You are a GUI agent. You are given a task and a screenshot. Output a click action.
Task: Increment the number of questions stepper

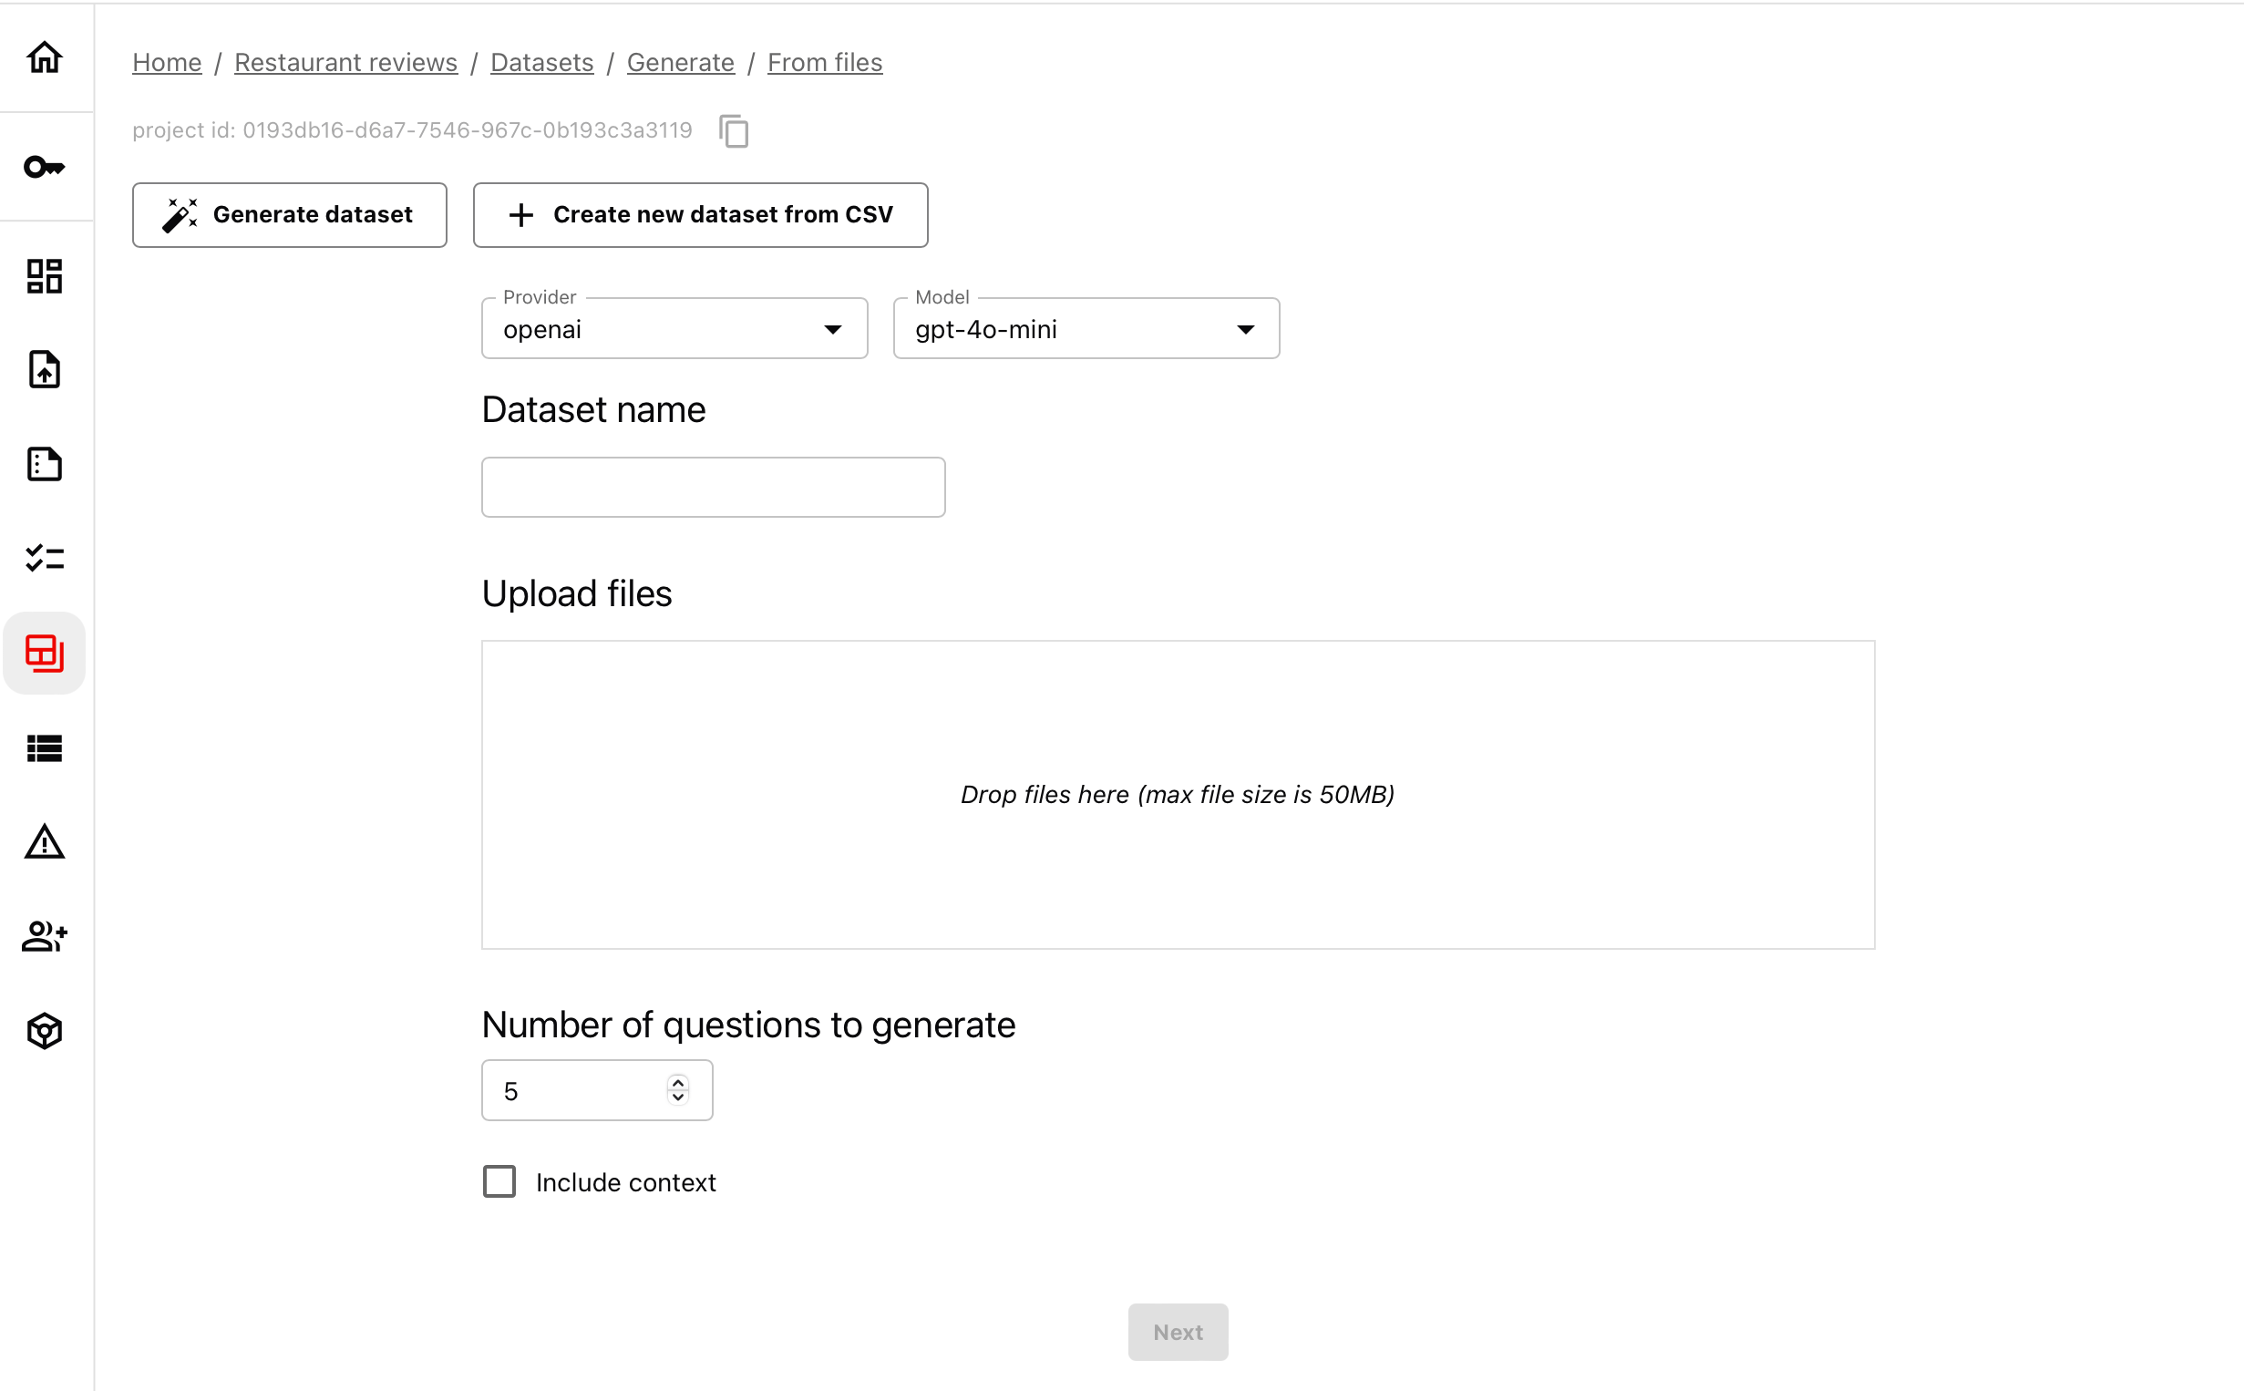[x=678, y=1083]
